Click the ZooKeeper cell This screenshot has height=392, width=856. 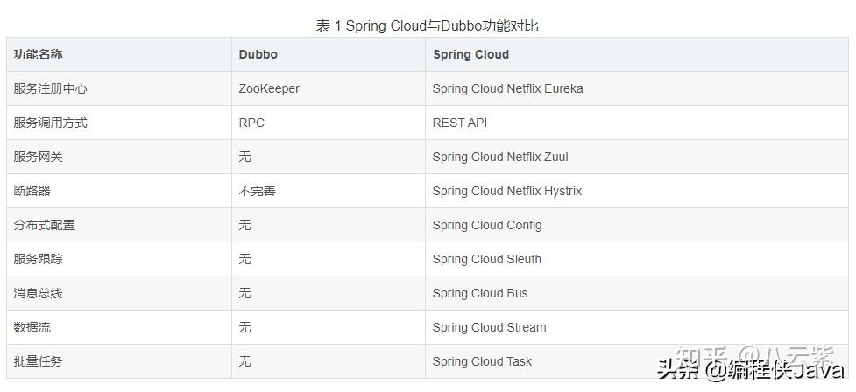pos(269,88)
